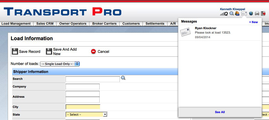Screen dimensions: 269x120
Task: Expand the shipper State Select dropdown
Action: pyautogui.click(x=86, y=114)
